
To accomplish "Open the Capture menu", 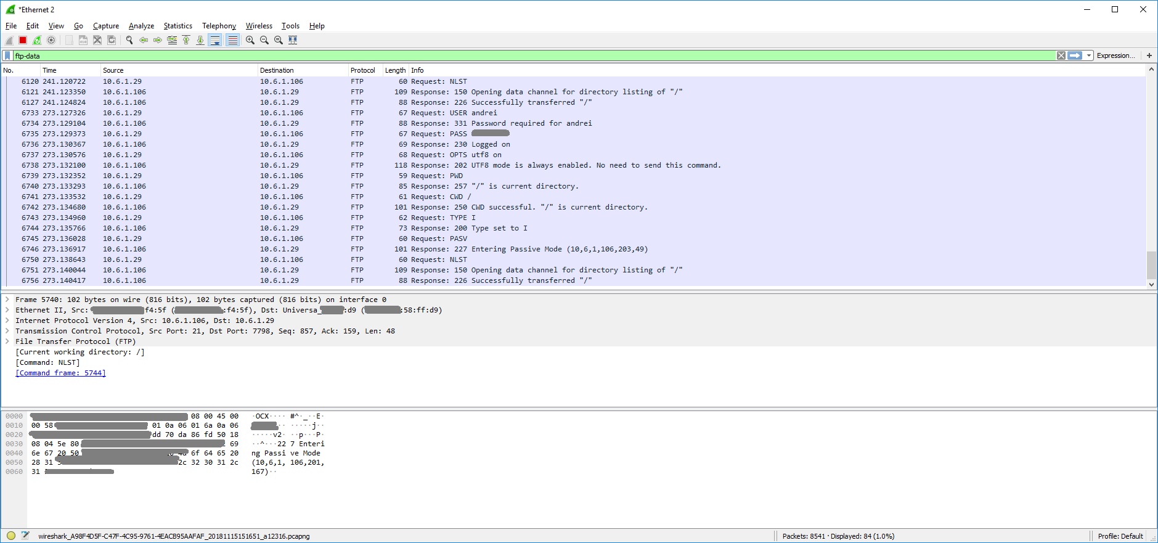I will click(106, 26).
